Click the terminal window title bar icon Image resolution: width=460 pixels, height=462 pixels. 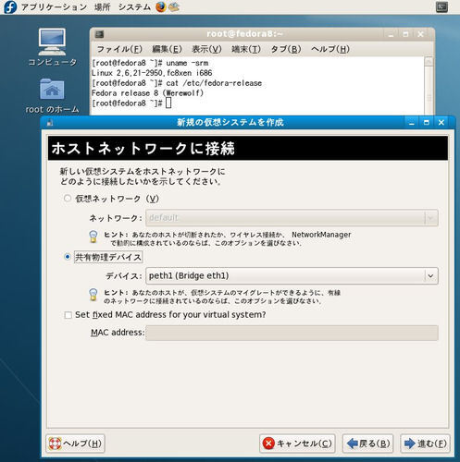tap(99, 34)
